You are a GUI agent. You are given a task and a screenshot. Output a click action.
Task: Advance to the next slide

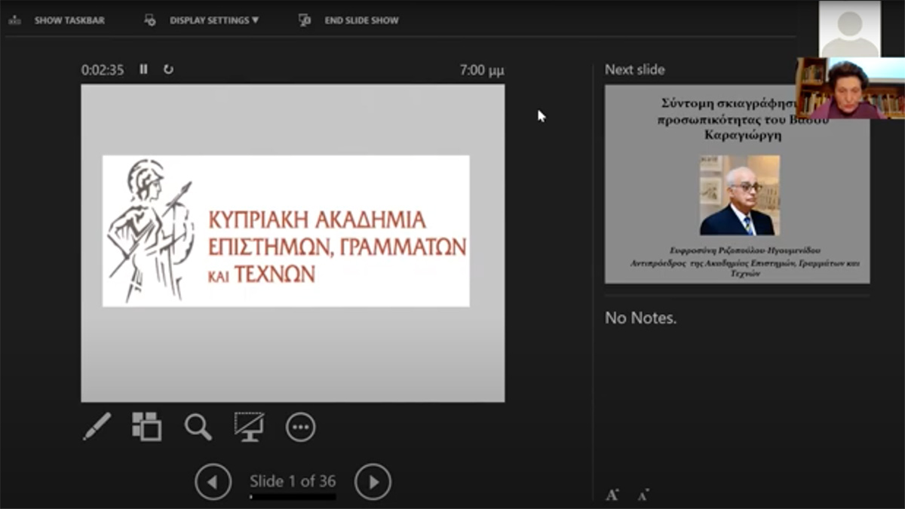pyautogui.click(x=373, y=482)
